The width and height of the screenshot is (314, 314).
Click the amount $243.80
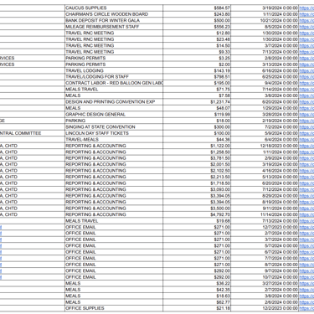[x=222, y=14]
